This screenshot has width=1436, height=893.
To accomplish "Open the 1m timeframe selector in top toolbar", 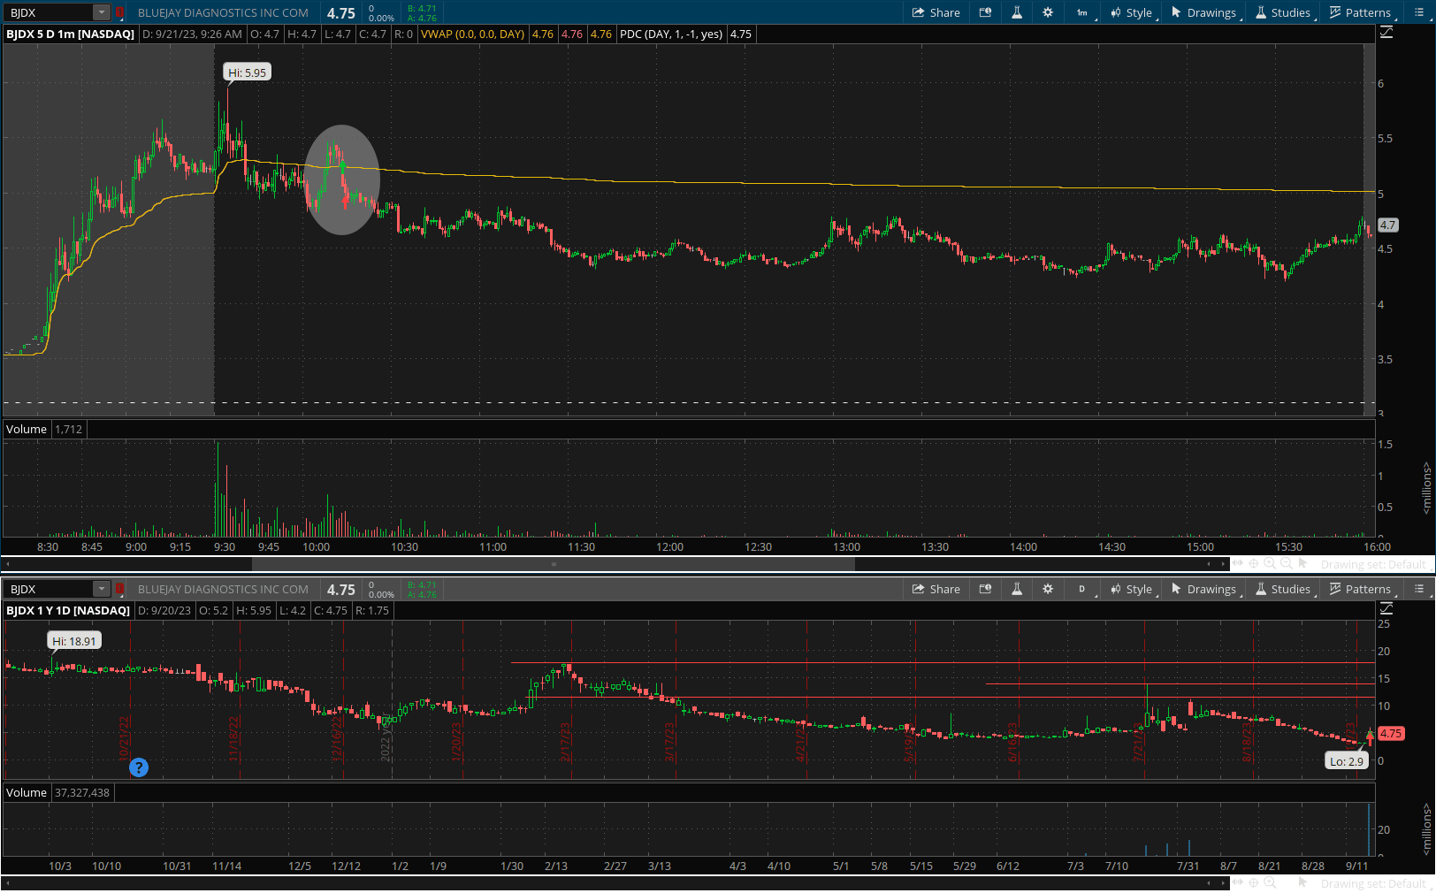I will click(x=1082, y=12).
